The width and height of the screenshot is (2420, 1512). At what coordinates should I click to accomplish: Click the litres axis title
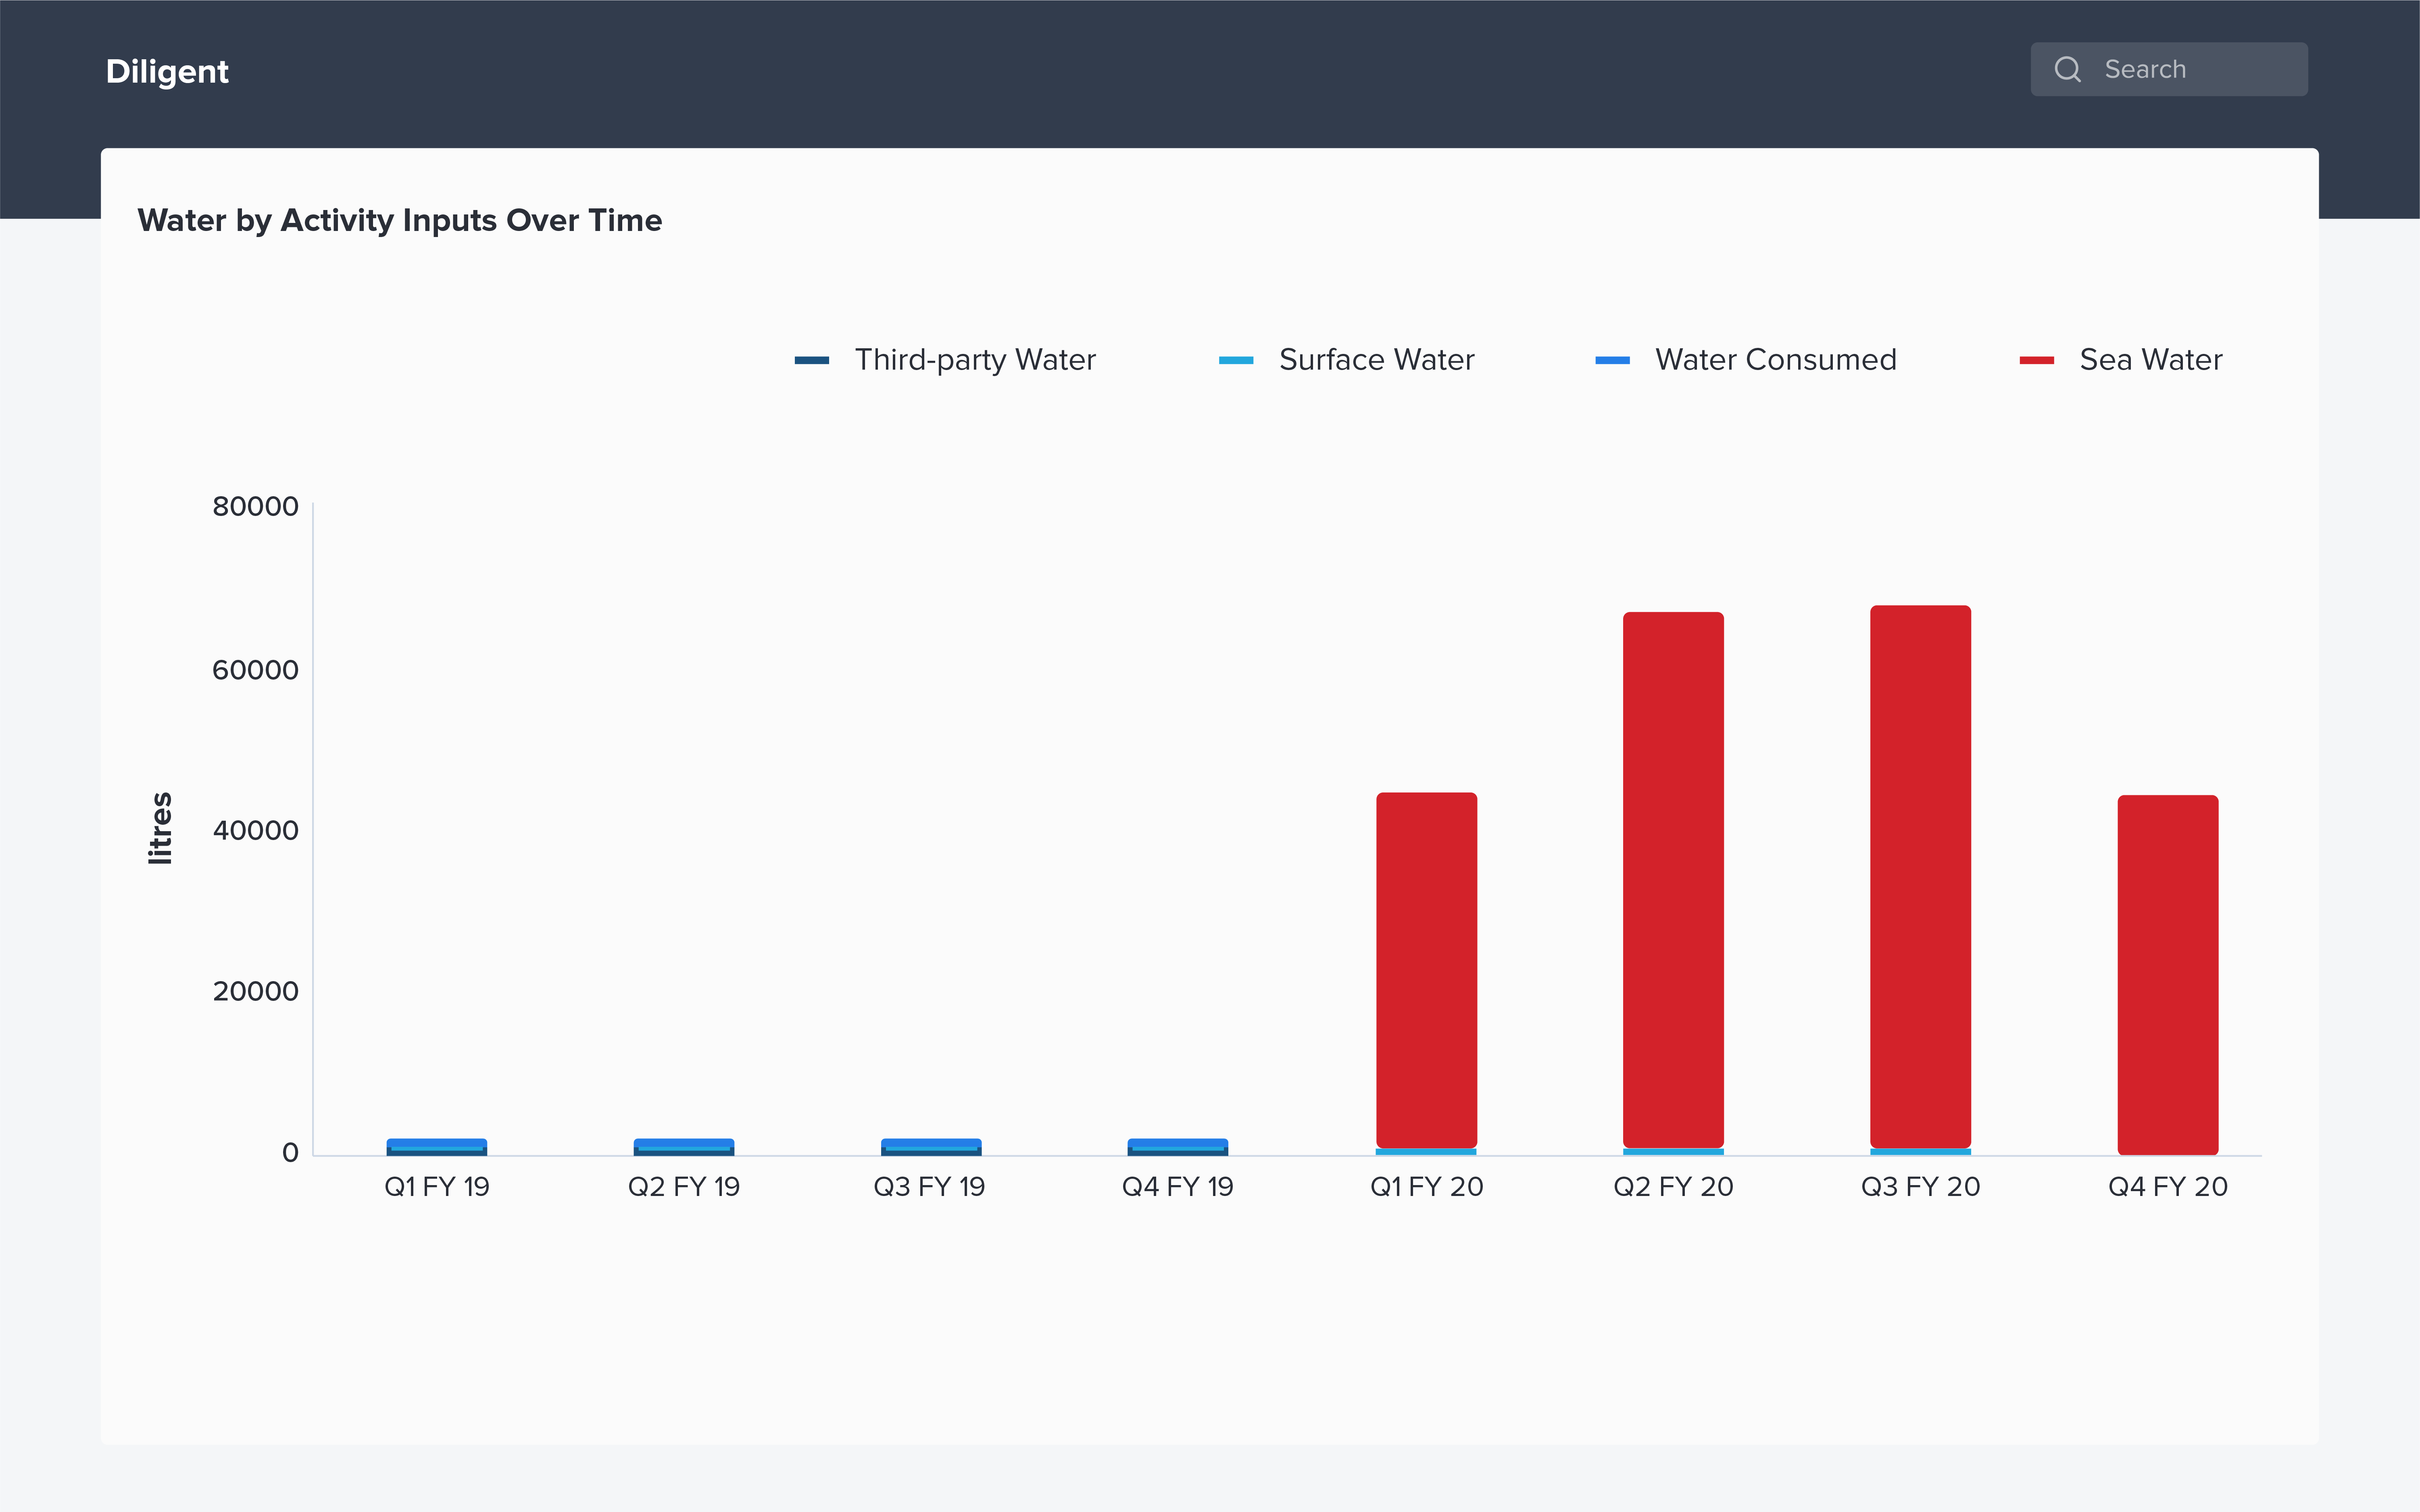click(x=160, y=828)
